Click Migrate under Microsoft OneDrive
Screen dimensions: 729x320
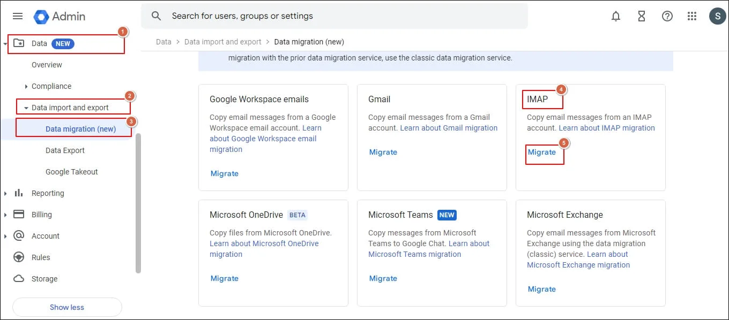tap(225, 278)
